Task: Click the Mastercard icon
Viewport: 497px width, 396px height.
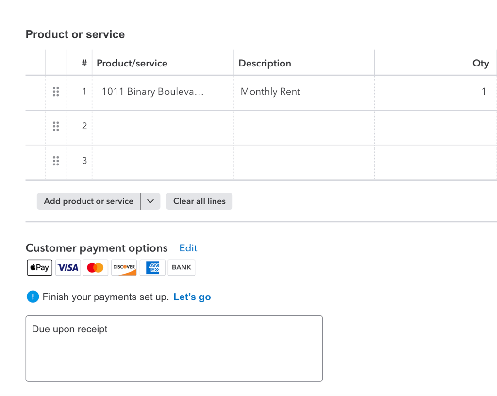Action: point(96,267)
